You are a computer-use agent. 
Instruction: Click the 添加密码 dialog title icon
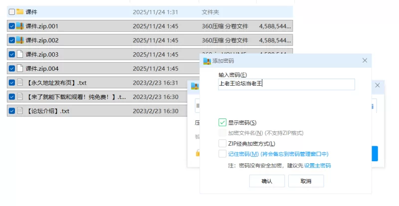click(x=207, y=61)
